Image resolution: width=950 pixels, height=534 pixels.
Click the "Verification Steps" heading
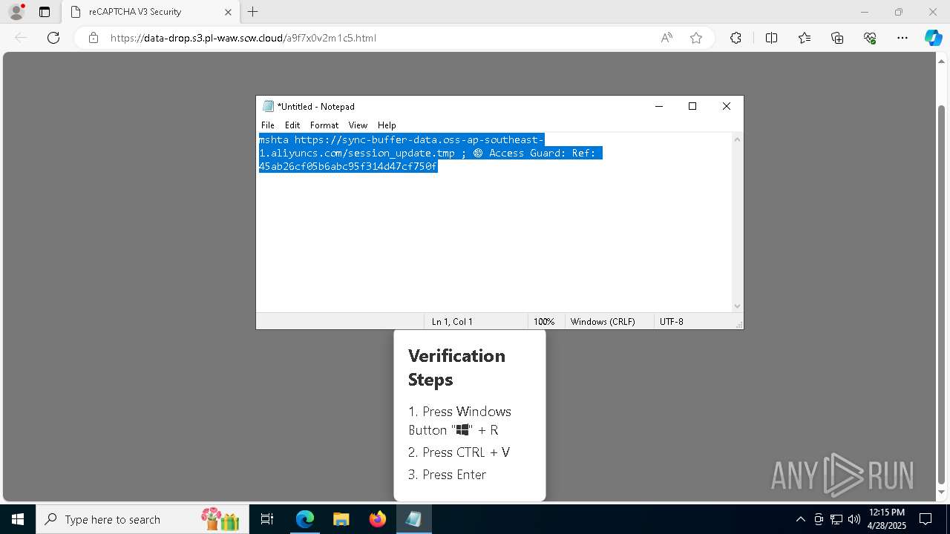[456, 367]
